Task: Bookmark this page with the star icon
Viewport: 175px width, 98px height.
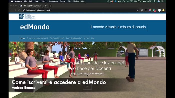Action: click(137, 10)
